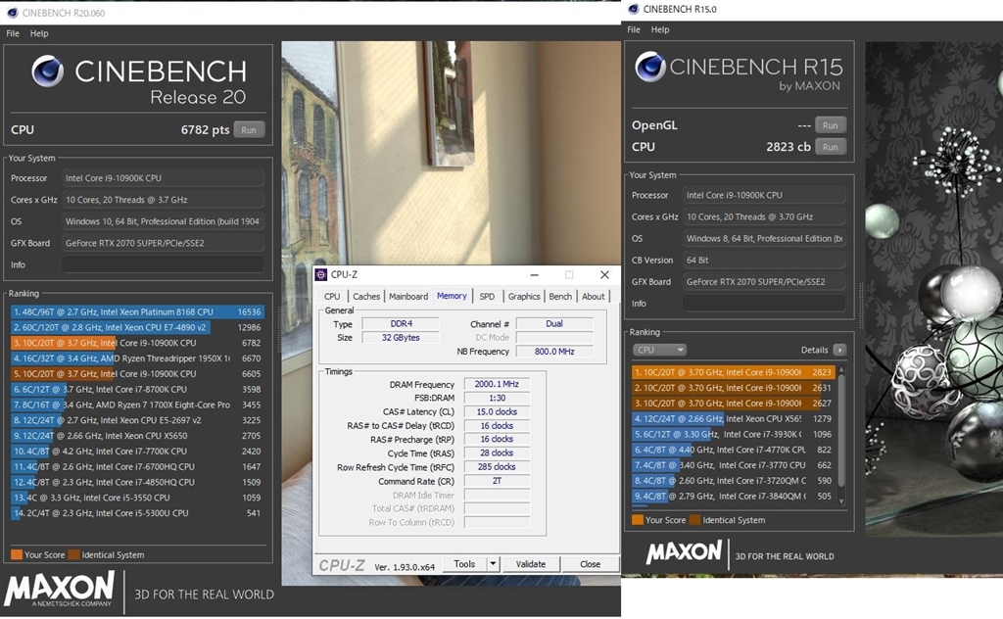Click the Info input field in Cinebench R15
Viewport: 1003px width, 619px height.
[764, 303]
